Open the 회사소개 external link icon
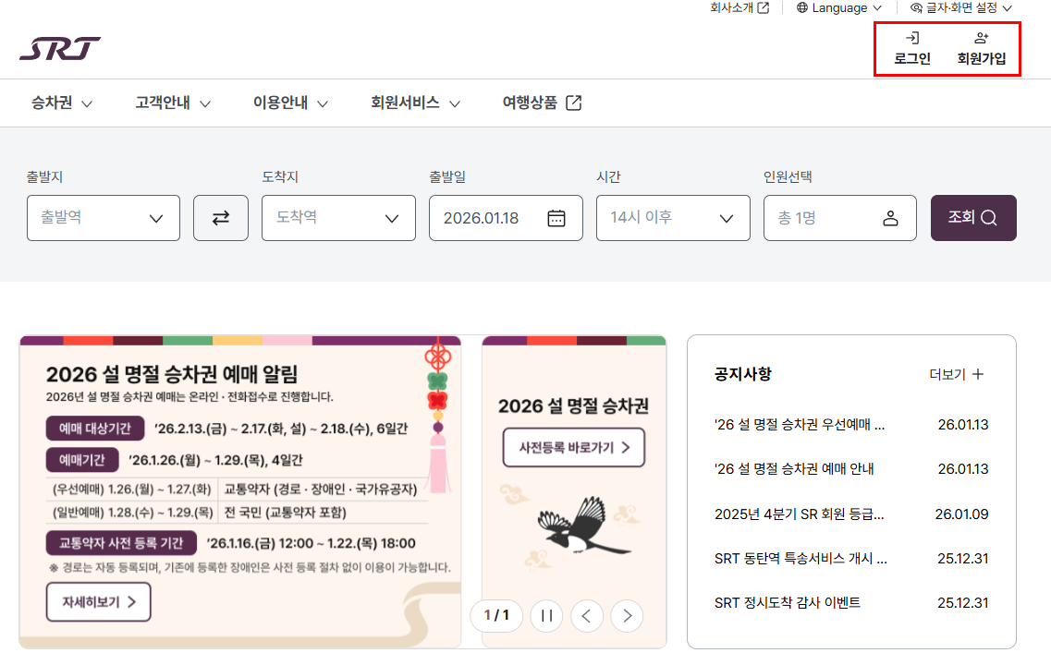Screen dimensions: 1051x665 (763, 8)
